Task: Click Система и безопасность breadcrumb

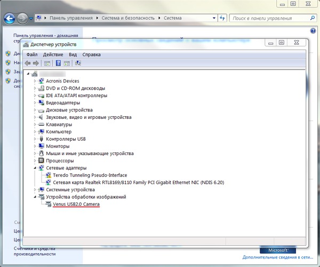Action: pyautogui.click(x=128, y=18)
